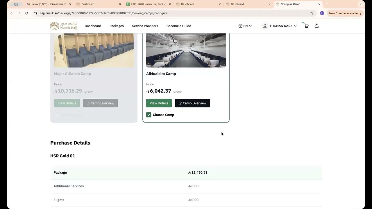The image size is (372, 209).
Task: Open Camp Overview for AlMuaisim Camp
Action: point(192,103)
